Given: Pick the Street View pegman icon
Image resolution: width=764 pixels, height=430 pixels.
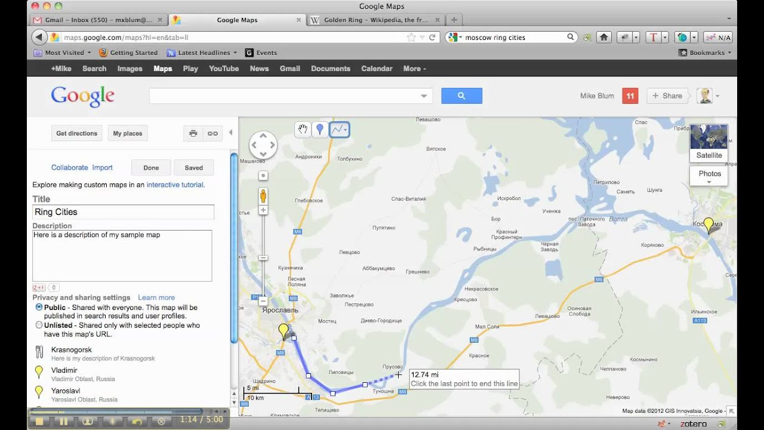Looking at the screenshot, I should point(263,196).
